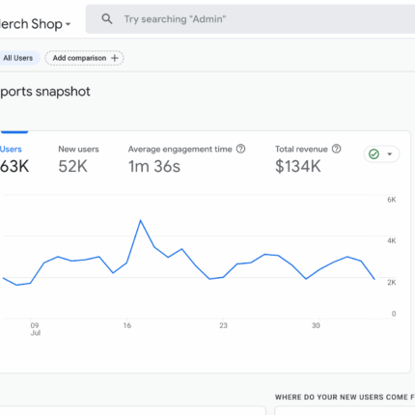Click plus icon in Add comparison
Image resolution: width=415 pixels, height=415 pixels.
click(x=114, y=58)
